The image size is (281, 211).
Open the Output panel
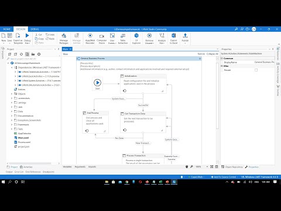(x=9, y=172)
